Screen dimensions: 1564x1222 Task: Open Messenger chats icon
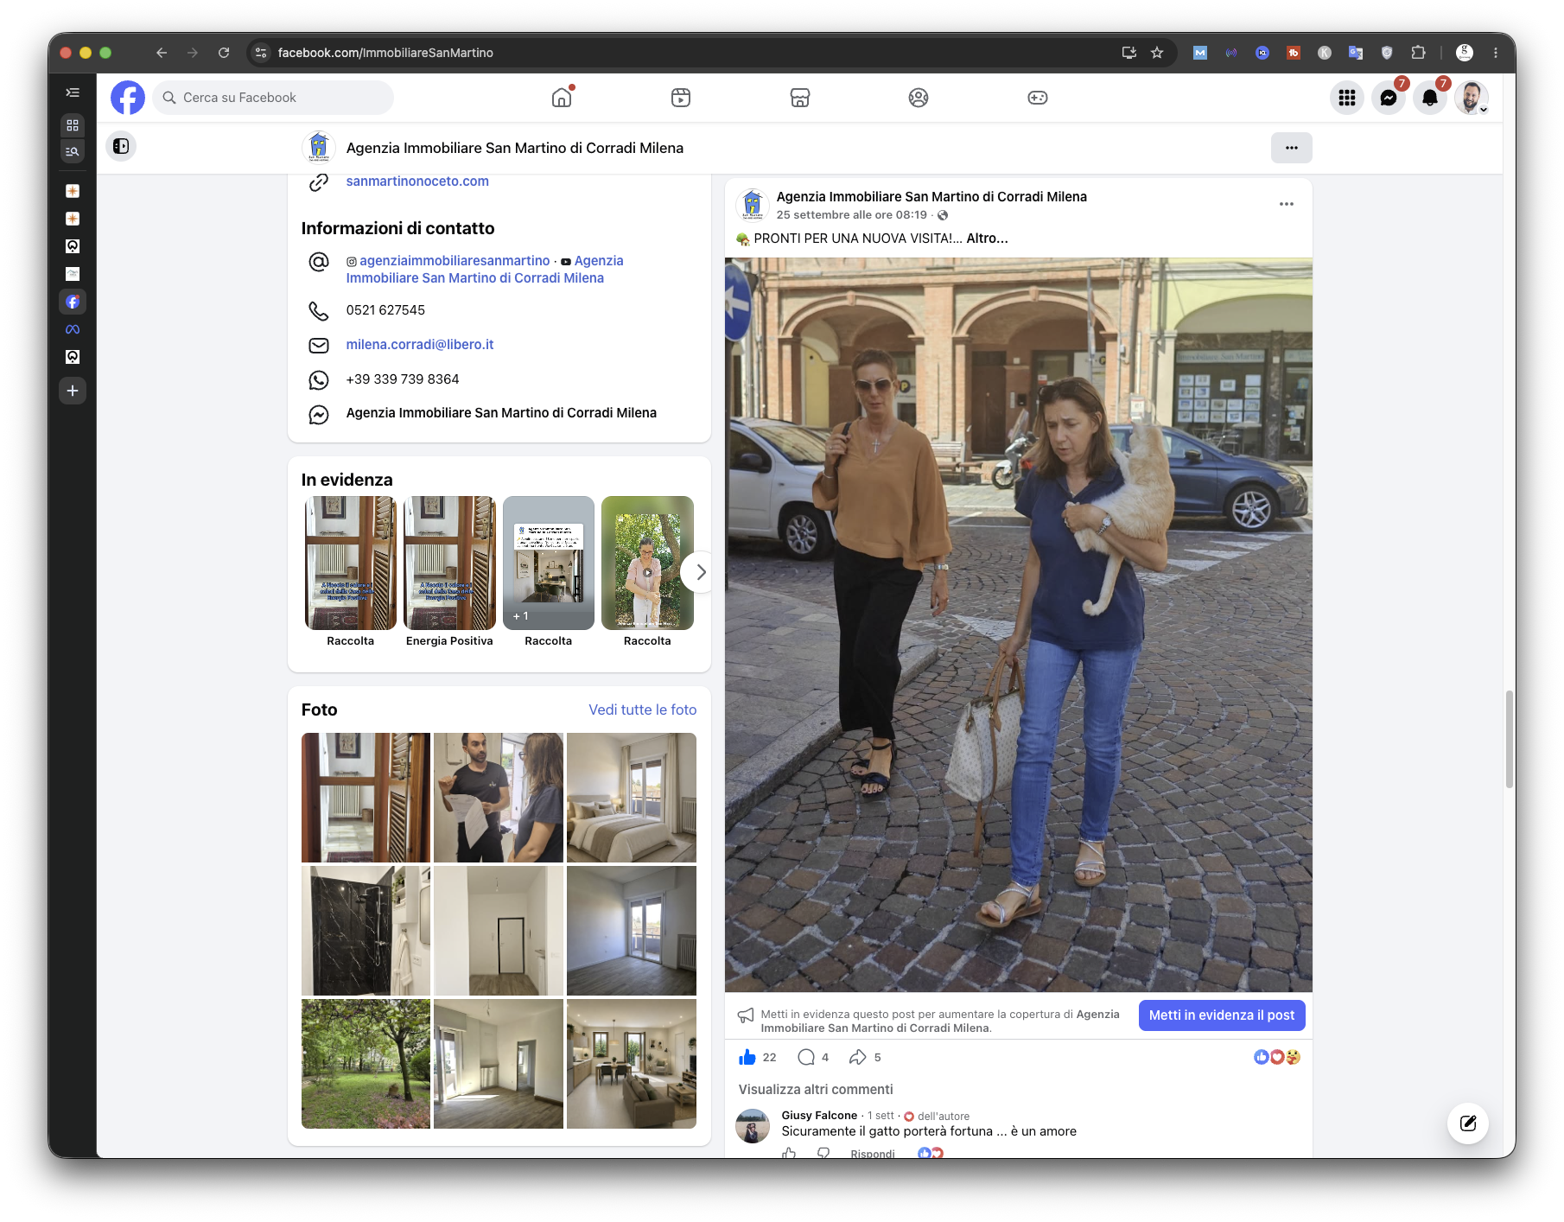(x=1389, y=98)
